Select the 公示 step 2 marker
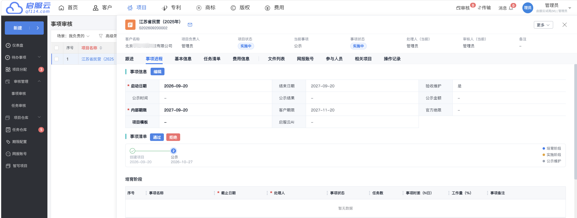Viewport: 577px width, 218px height. click(174, 151)
